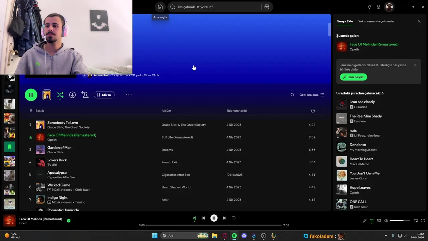
Task: Skip to previous track
Action: 203,218
